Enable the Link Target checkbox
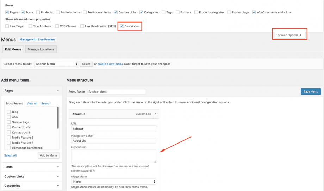324x191 pixels. tap(7, 26)
